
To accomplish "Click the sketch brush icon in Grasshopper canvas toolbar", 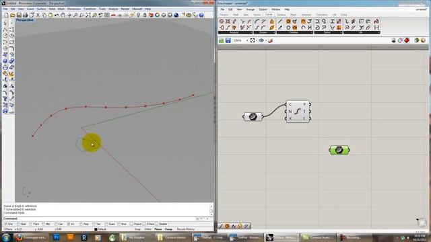I will (x=271, y=40).
